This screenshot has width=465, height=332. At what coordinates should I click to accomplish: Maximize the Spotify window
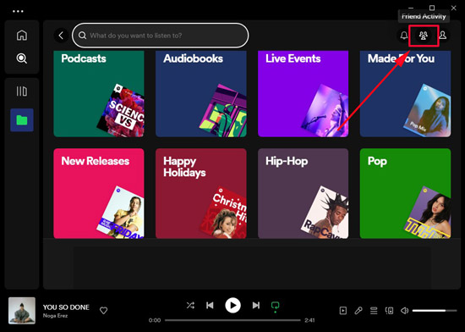(x=432, y=8)
